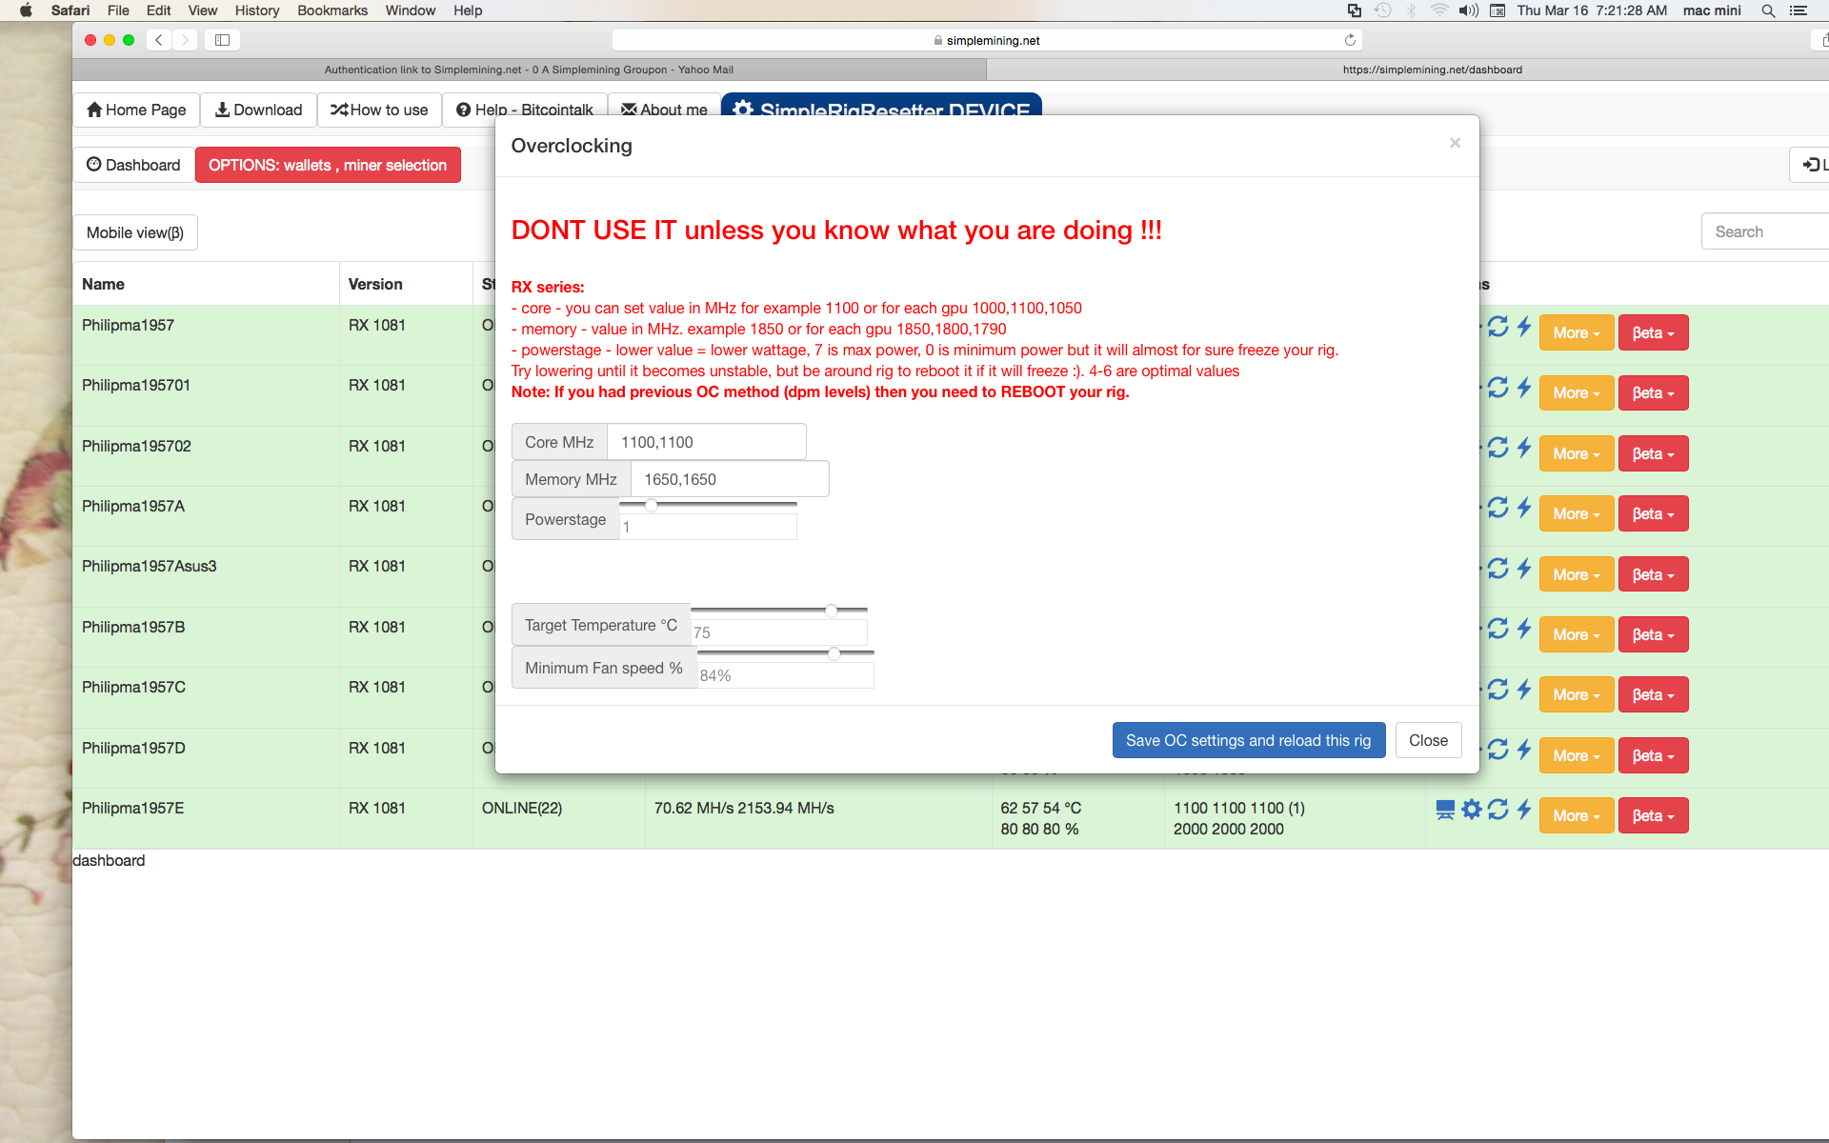Image resolution: width=1829 pixels, height=1143 pixels.
Task: Open the More dropdown for Philipma1957Asus3
Action: pyautogui.click(x=1577, y=574)
